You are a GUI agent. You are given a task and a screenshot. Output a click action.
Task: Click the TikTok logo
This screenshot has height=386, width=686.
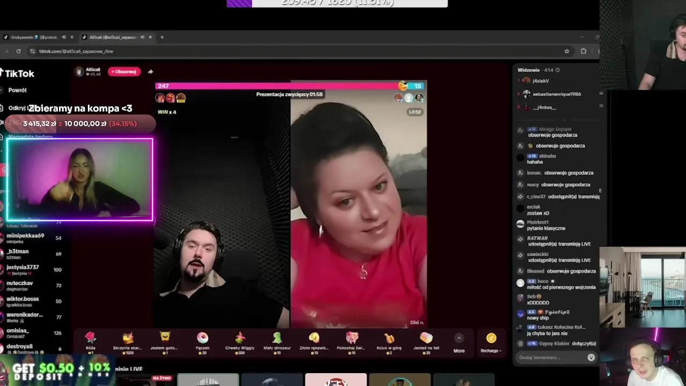18,73
